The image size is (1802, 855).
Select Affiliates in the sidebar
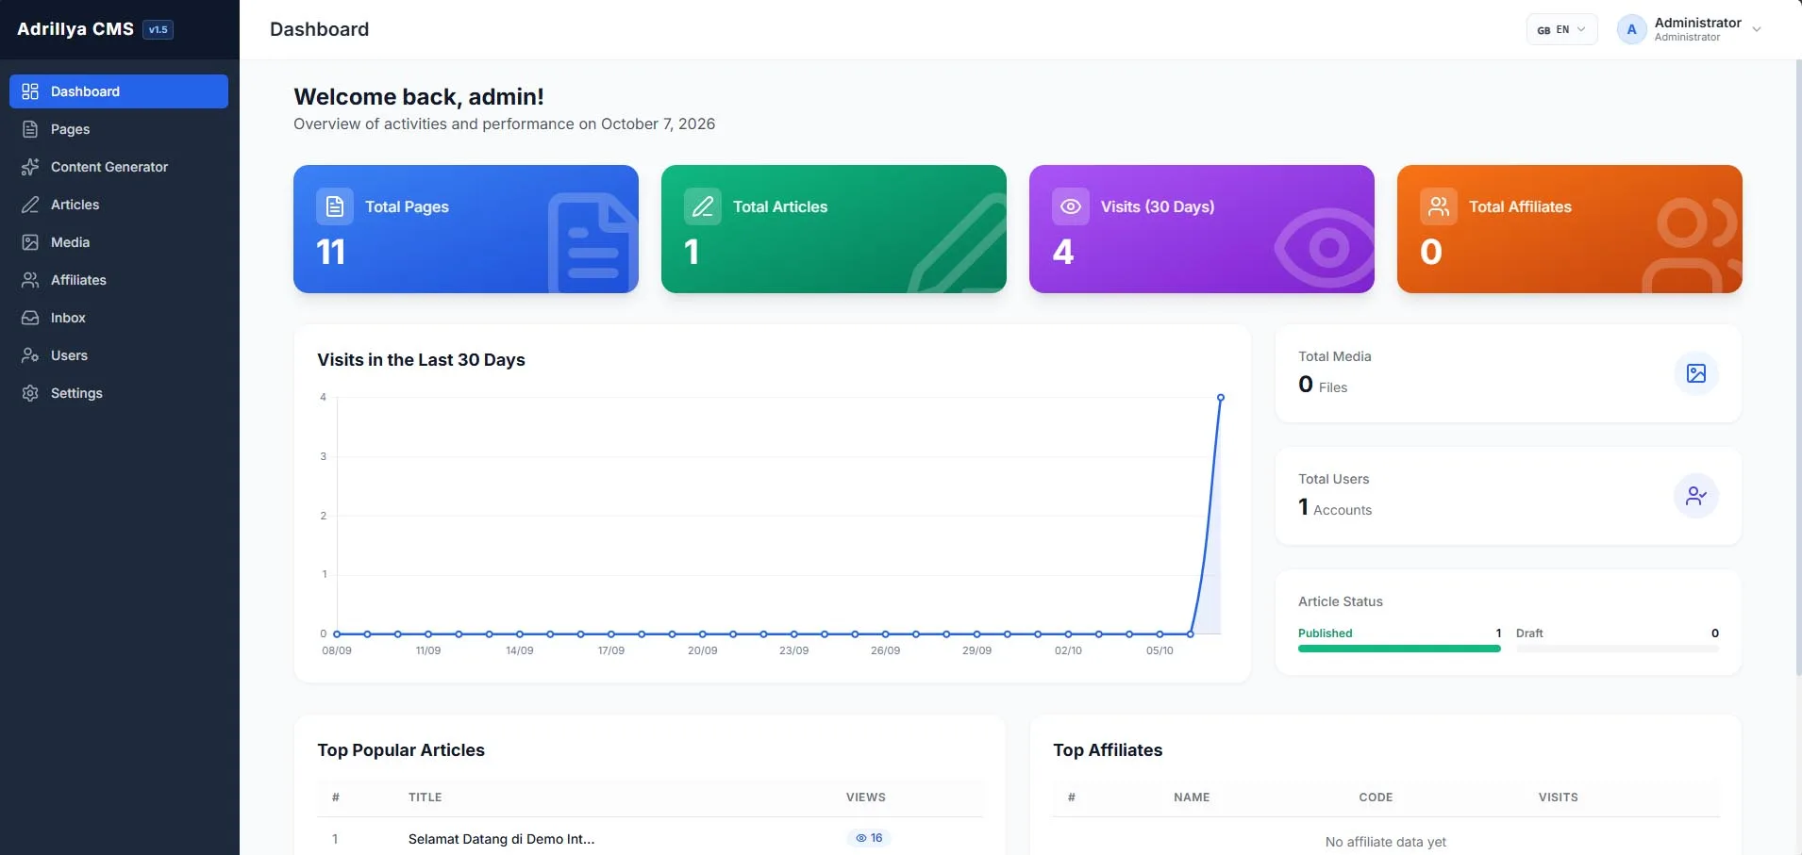tap(119, 280)
